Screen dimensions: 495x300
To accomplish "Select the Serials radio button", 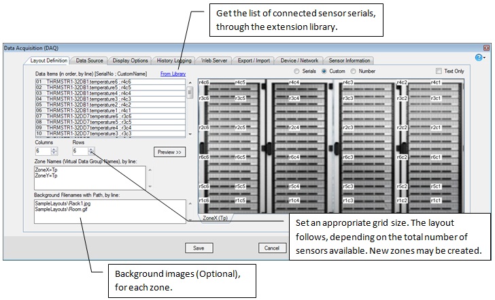I will click(296, 71).
